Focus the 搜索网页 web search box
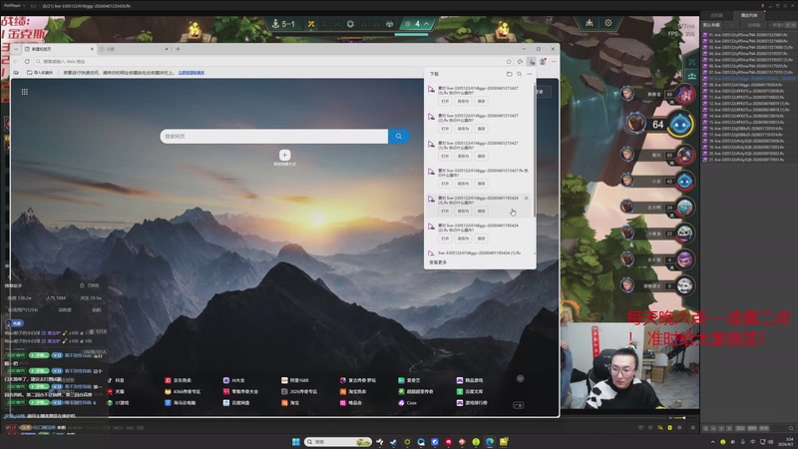Screen dimensions: 798x449 click(x=273, y=137)
